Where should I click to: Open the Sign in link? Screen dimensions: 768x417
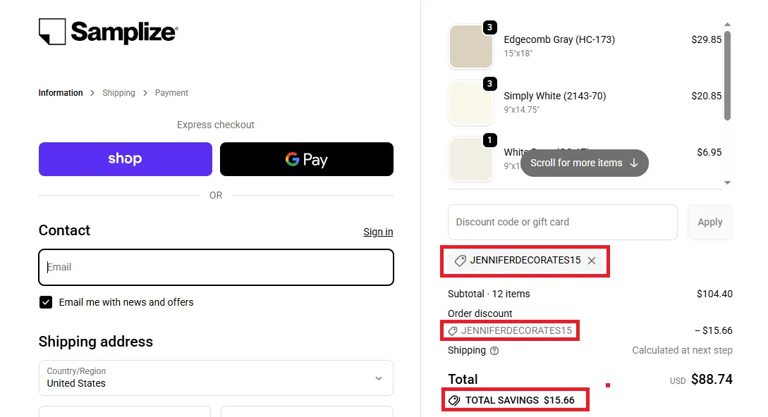coord(378,231)
